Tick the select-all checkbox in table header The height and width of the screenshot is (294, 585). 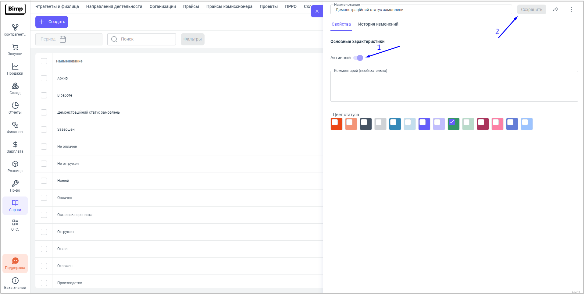coord(44,61)
